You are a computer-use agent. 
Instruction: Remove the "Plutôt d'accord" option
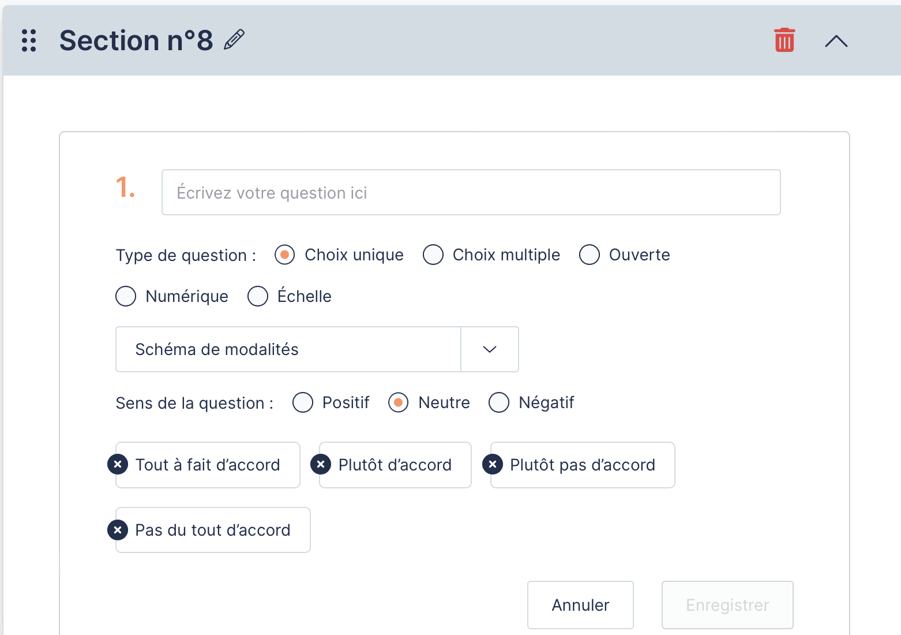click(321, 464)
